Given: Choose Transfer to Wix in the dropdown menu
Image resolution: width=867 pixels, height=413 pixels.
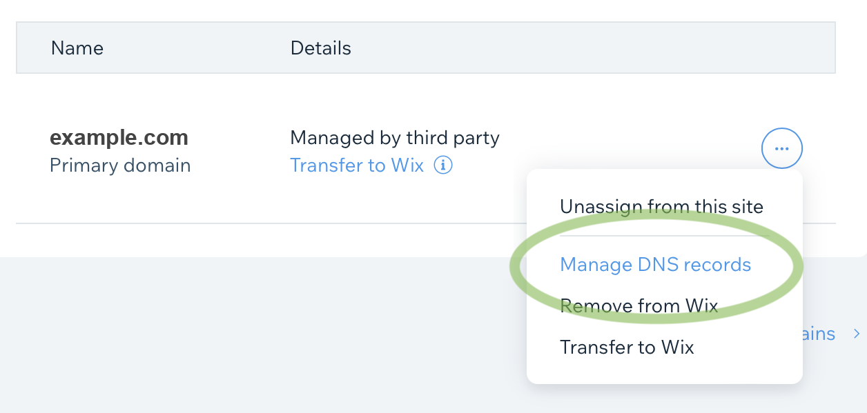Looking at the screenshot, I should [x=627, y=347].
